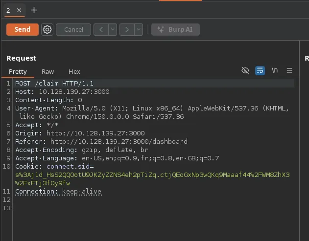Click line number 12 in the gutter
This screenshot has height=241, width=309.
(7, 199)
